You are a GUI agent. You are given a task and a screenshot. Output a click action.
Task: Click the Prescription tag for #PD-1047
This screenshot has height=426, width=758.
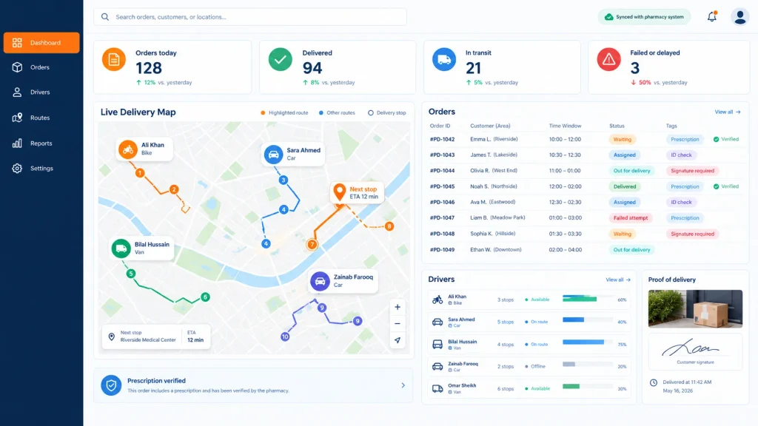[685, 218]
